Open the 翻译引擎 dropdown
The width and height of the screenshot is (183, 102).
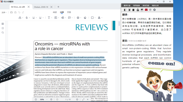[127, 5]
